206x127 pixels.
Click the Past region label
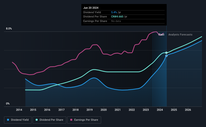[x=161, y=34]
